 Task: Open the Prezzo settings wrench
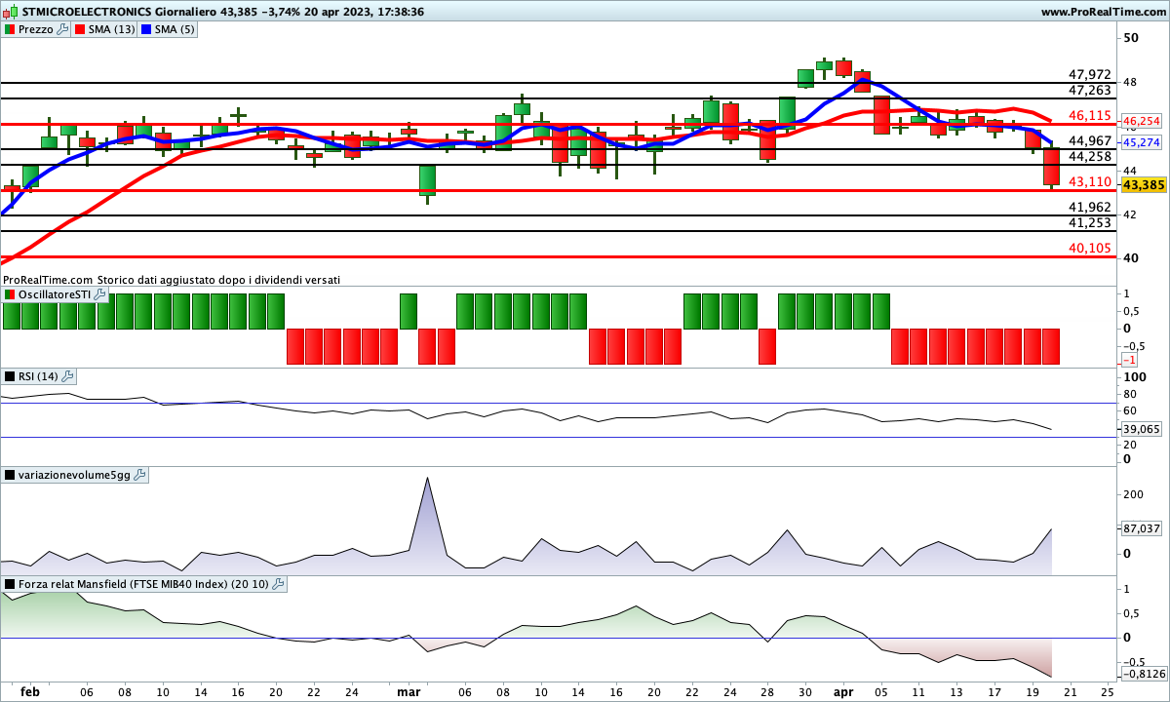(62, 29)
